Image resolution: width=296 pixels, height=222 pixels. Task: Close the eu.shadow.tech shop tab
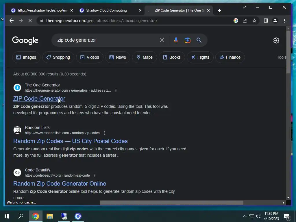pos(72,10)
